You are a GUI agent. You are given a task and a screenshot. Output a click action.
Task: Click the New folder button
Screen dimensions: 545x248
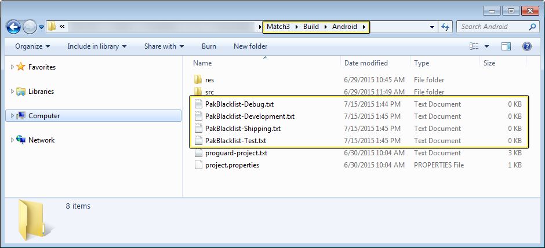[x=250, y=46]
